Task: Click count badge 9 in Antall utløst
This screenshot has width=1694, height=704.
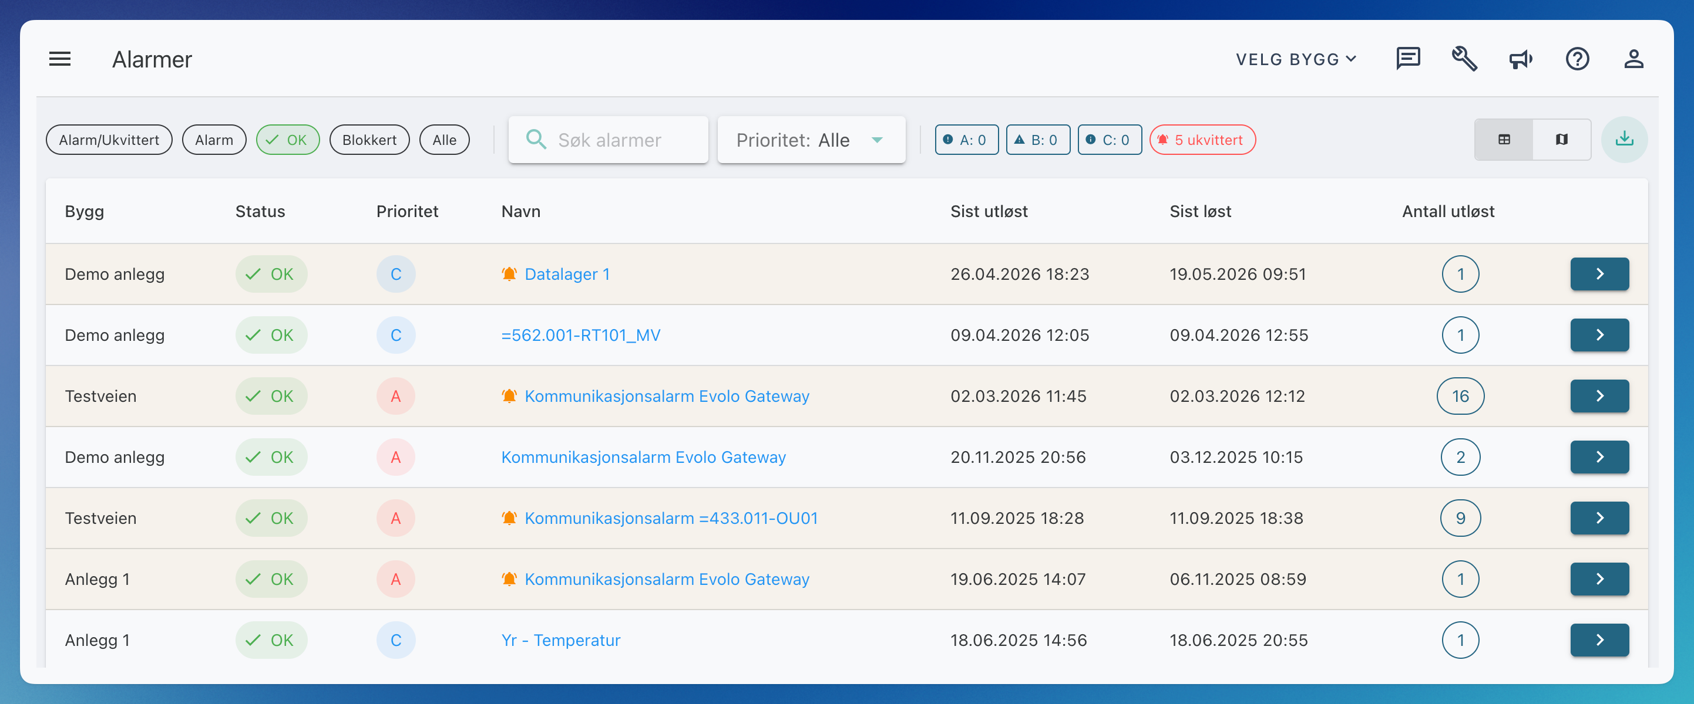Action: (x=1460, y=518)
